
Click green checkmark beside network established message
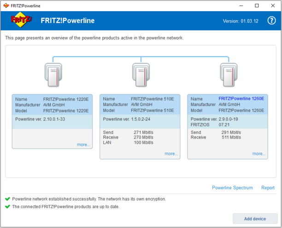click(x=7, y=199)
